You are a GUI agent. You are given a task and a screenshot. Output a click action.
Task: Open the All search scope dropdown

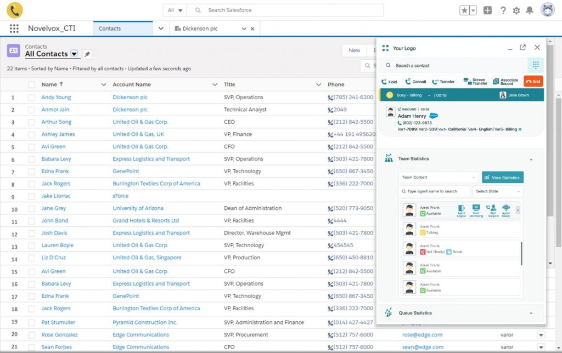pos(175,10)
